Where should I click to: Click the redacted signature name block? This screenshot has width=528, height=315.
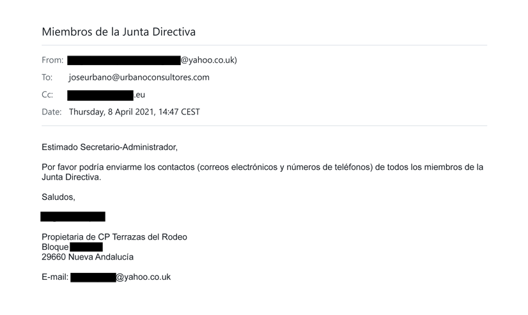click(73, 217)
